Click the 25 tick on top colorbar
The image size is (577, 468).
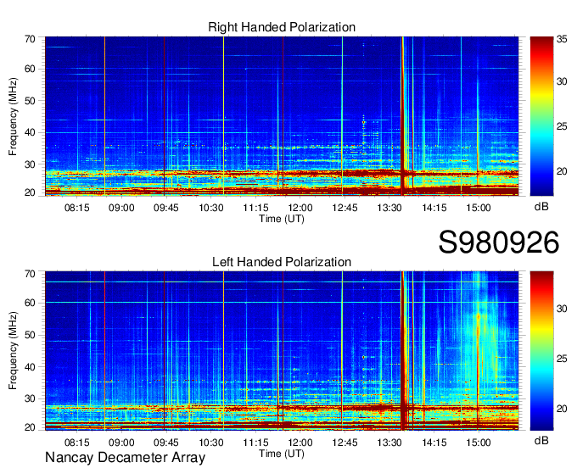pos(562,127)
